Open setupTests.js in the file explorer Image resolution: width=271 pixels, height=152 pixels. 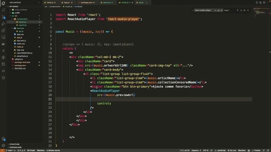point(24,56)
